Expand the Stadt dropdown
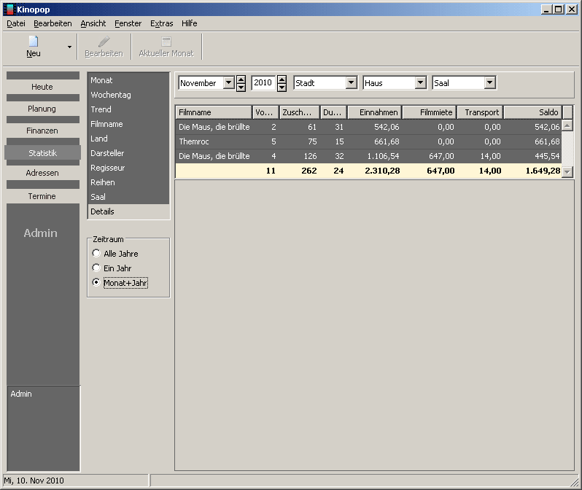 (x=351, y=83)
